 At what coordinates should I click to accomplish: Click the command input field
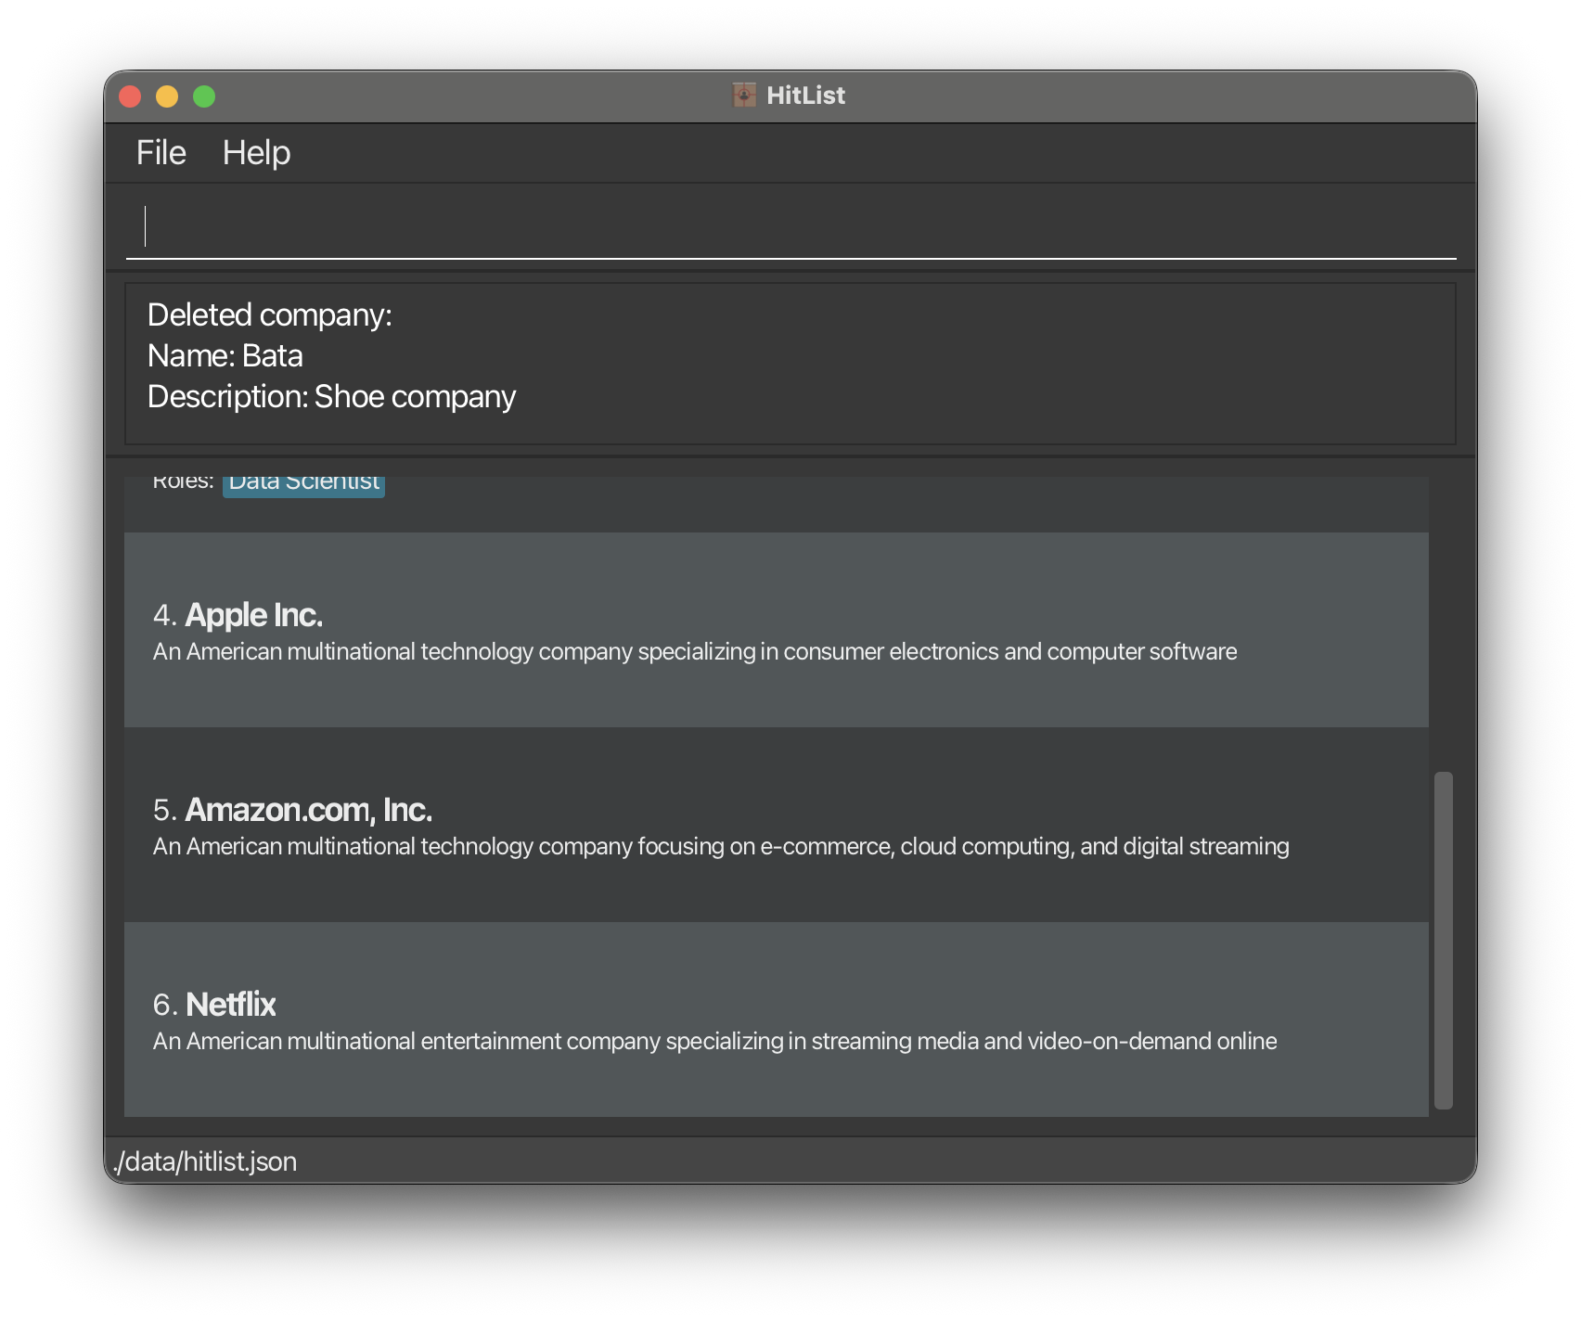[790, 226]
